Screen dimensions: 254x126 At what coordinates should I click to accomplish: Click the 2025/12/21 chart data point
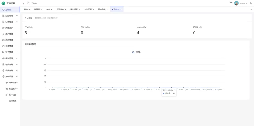click(x=100, y=88)
